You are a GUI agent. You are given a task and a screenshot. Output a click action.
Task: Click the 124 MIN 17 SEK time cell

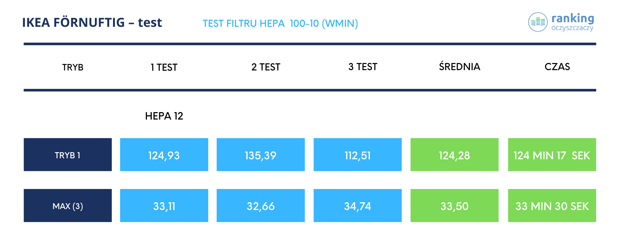click(552, 155)
